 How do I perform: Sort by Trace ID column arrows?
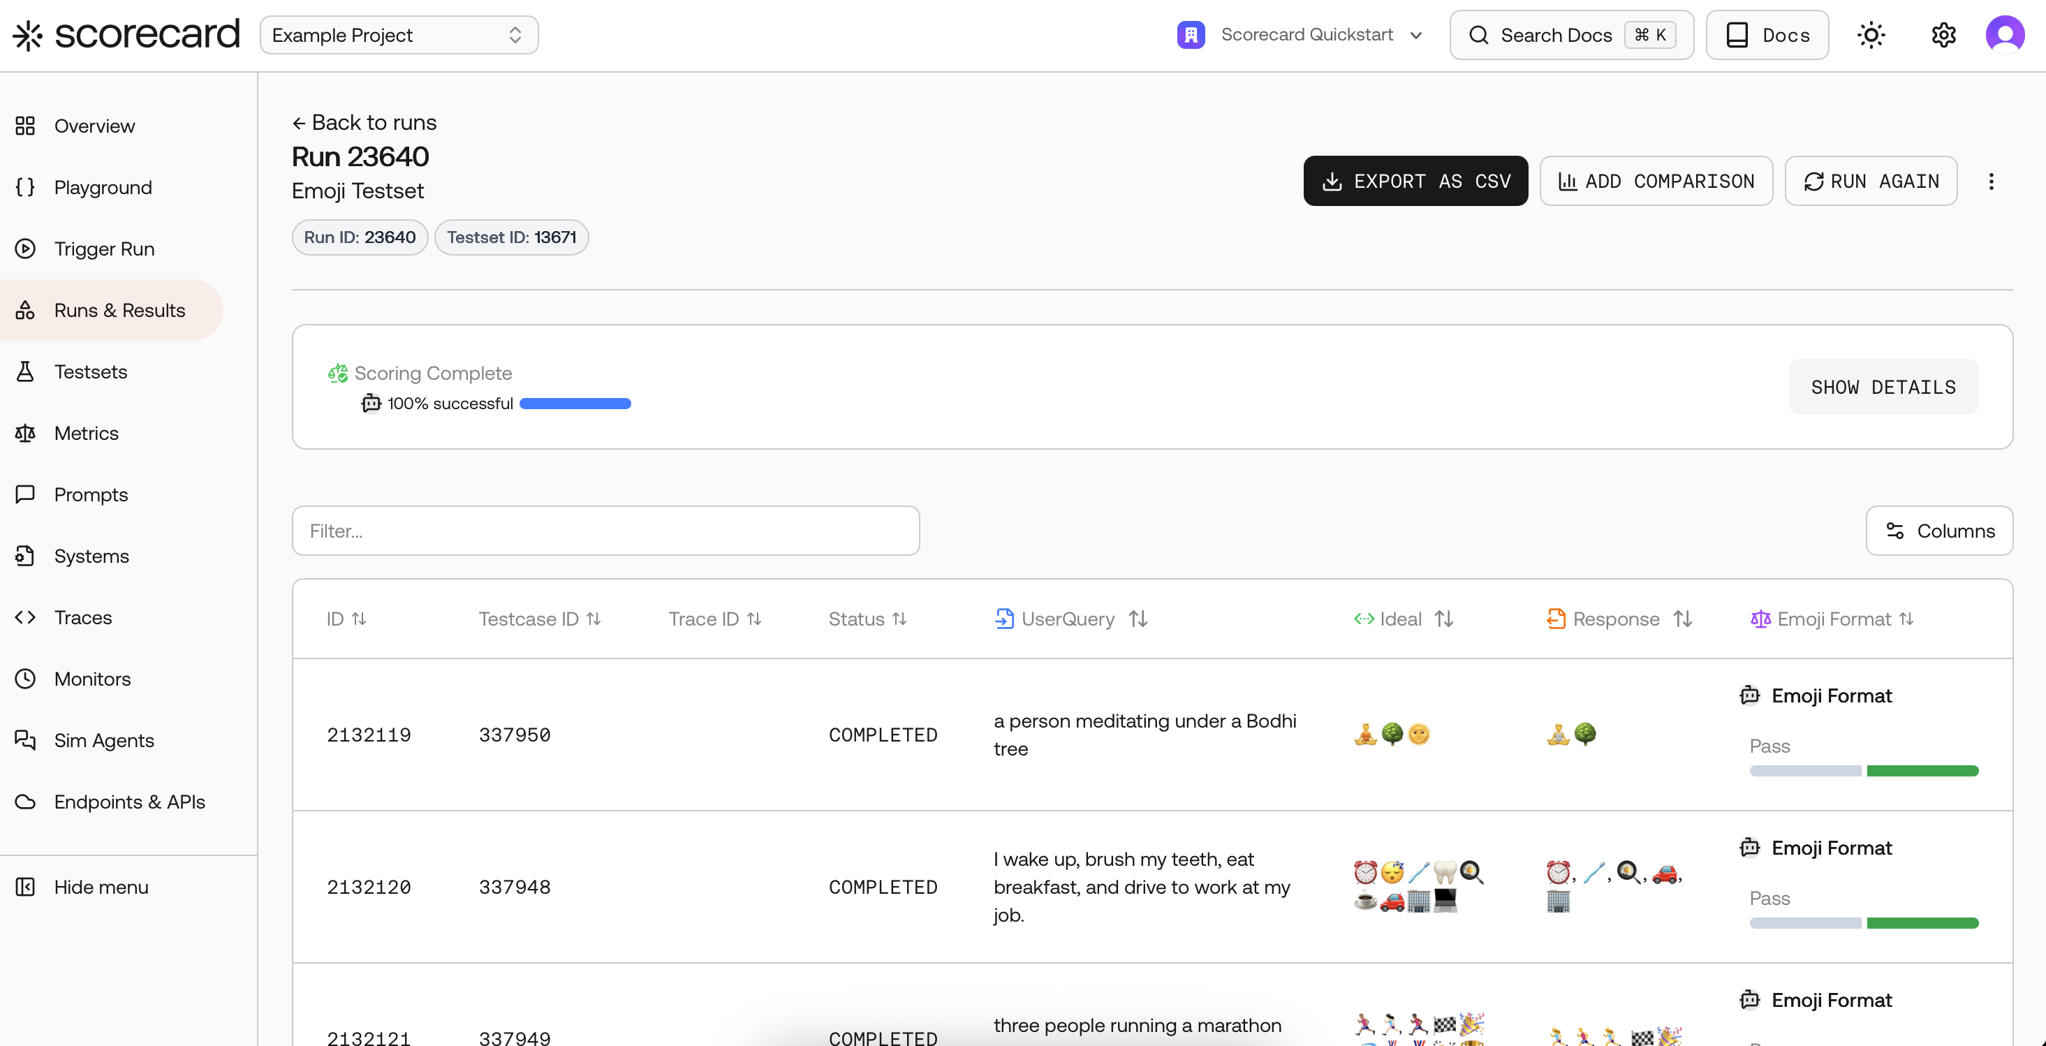(753, 619)
